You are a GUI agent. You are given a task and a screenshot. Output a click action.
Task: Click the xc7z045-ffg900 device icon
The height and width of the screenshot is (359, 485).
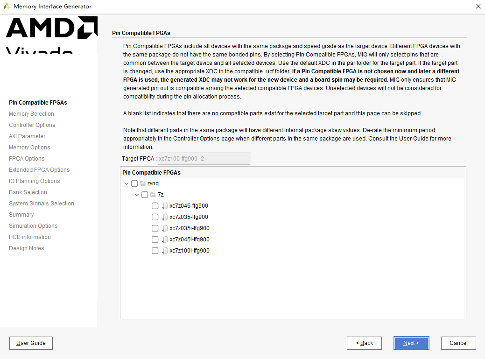point(165,206)
